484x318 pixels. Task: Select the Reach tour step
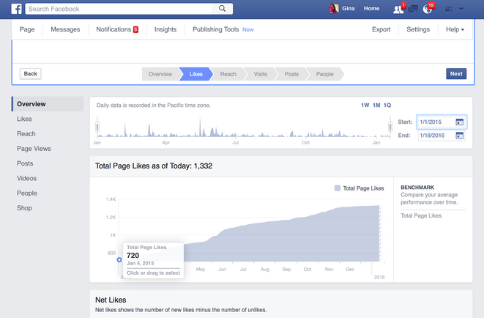tap(228, 74)
